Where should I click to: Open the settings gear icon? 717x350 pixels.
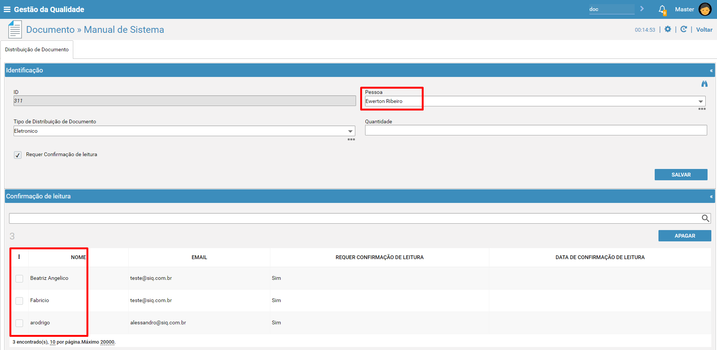point(668,29)
